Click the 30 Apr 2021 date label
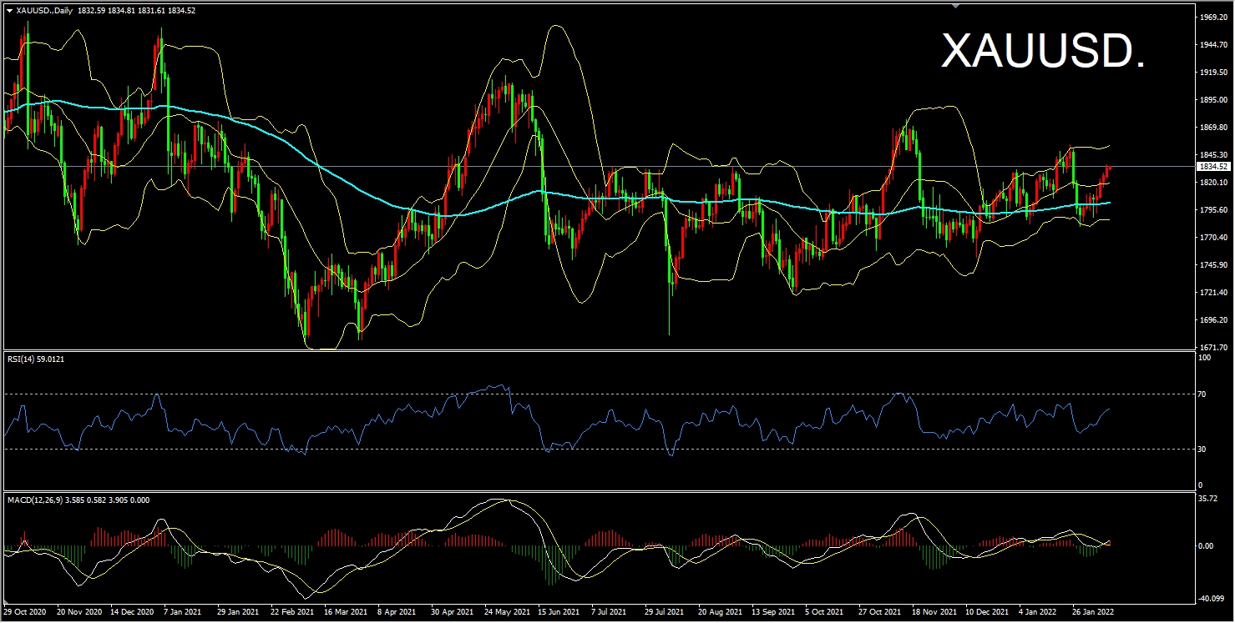The height and width of the screenshot is (623, 1235). [x=450, y=612]
